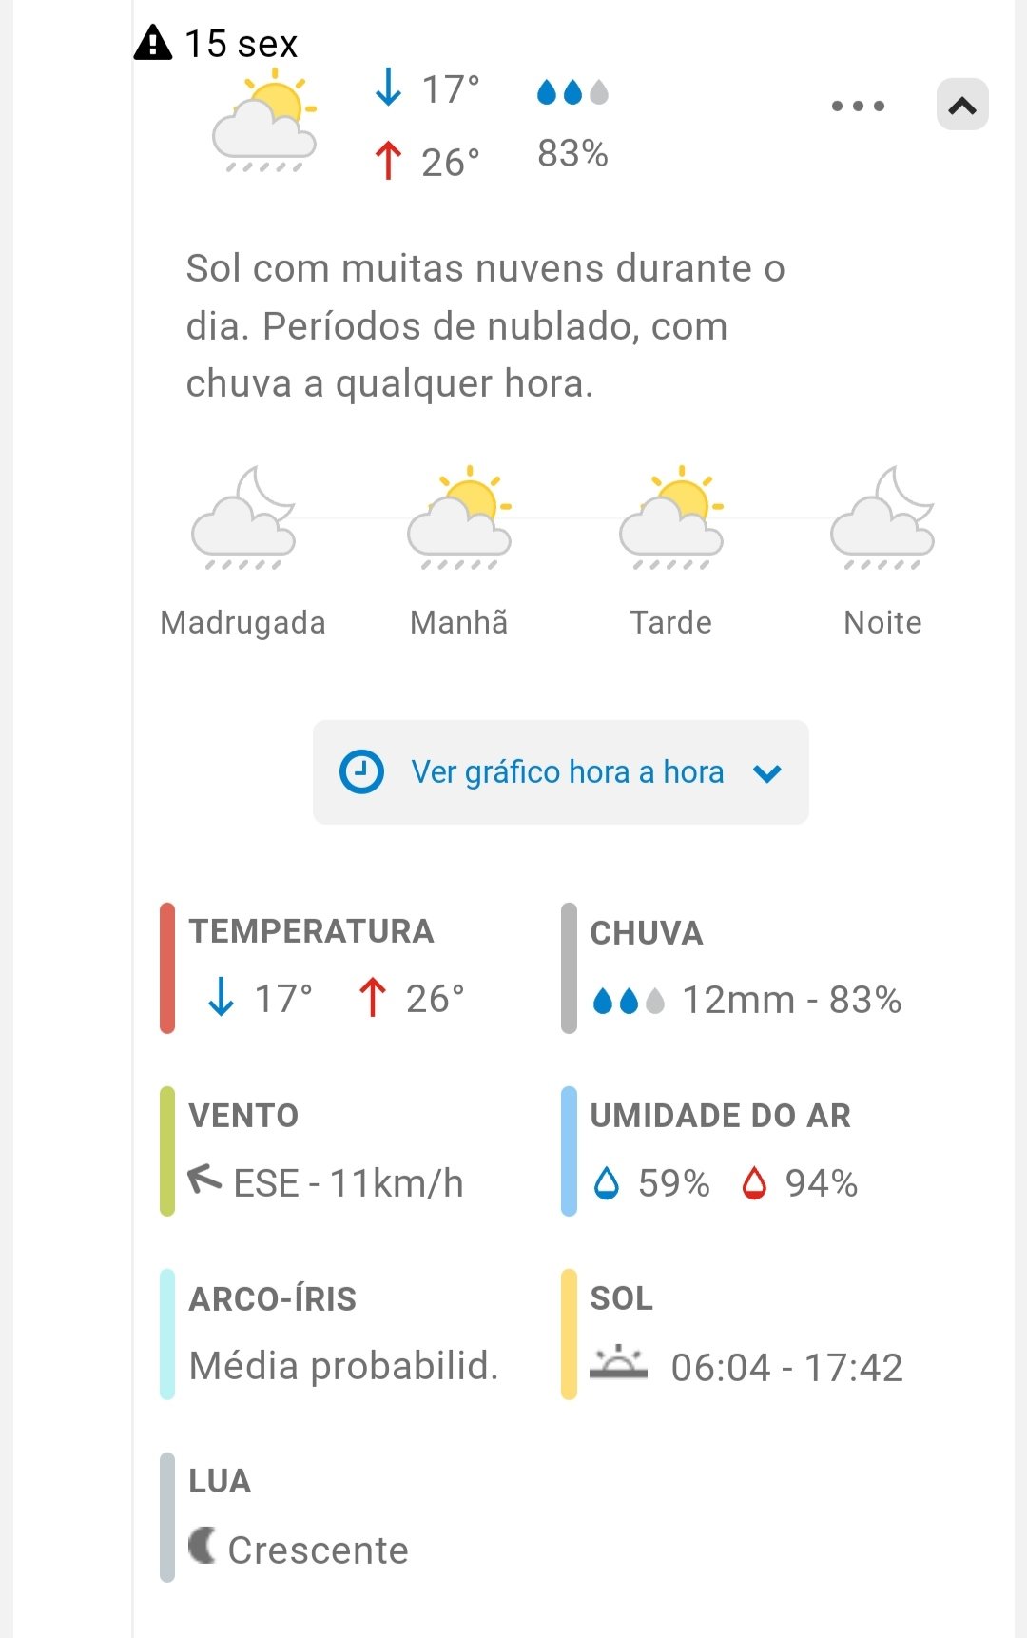
Task: Open the three-dot more options menu
Action: coord(858,106)
